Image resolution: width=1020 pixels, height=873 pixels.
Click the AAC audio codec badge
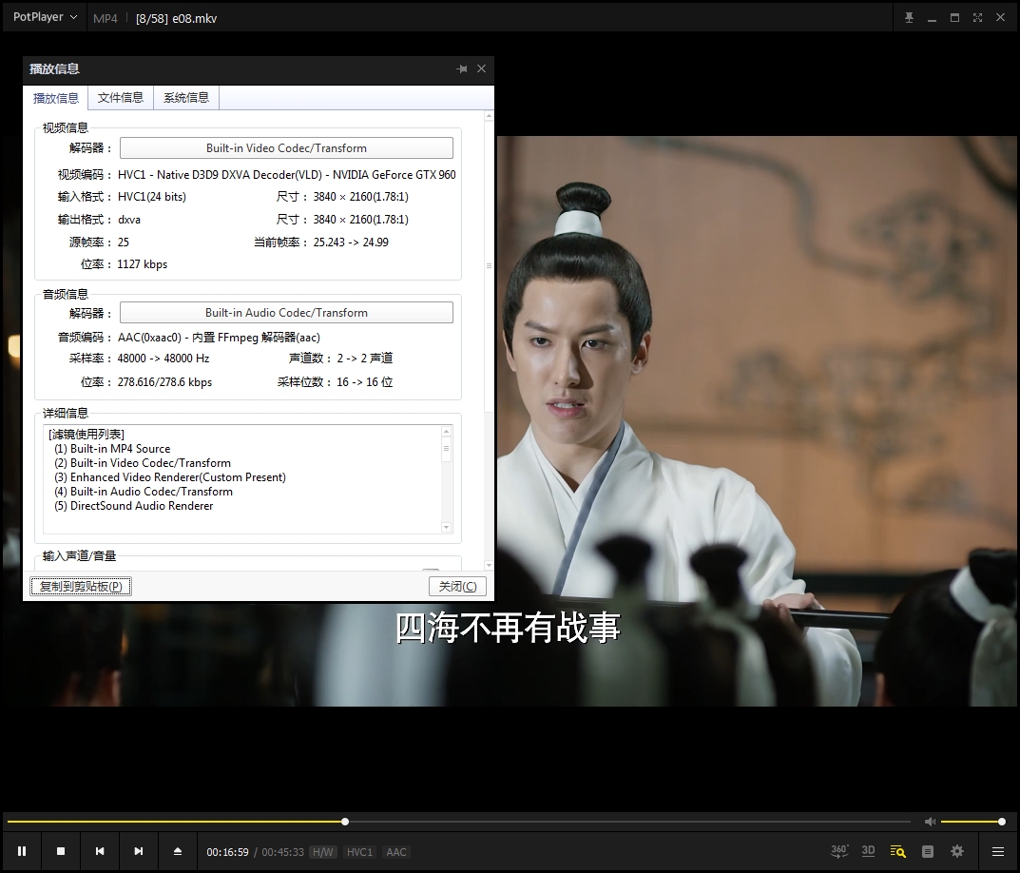(x=396, y=852)
